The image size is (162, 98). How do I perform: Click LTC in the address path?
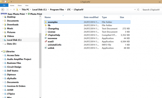tap(69, 10)
